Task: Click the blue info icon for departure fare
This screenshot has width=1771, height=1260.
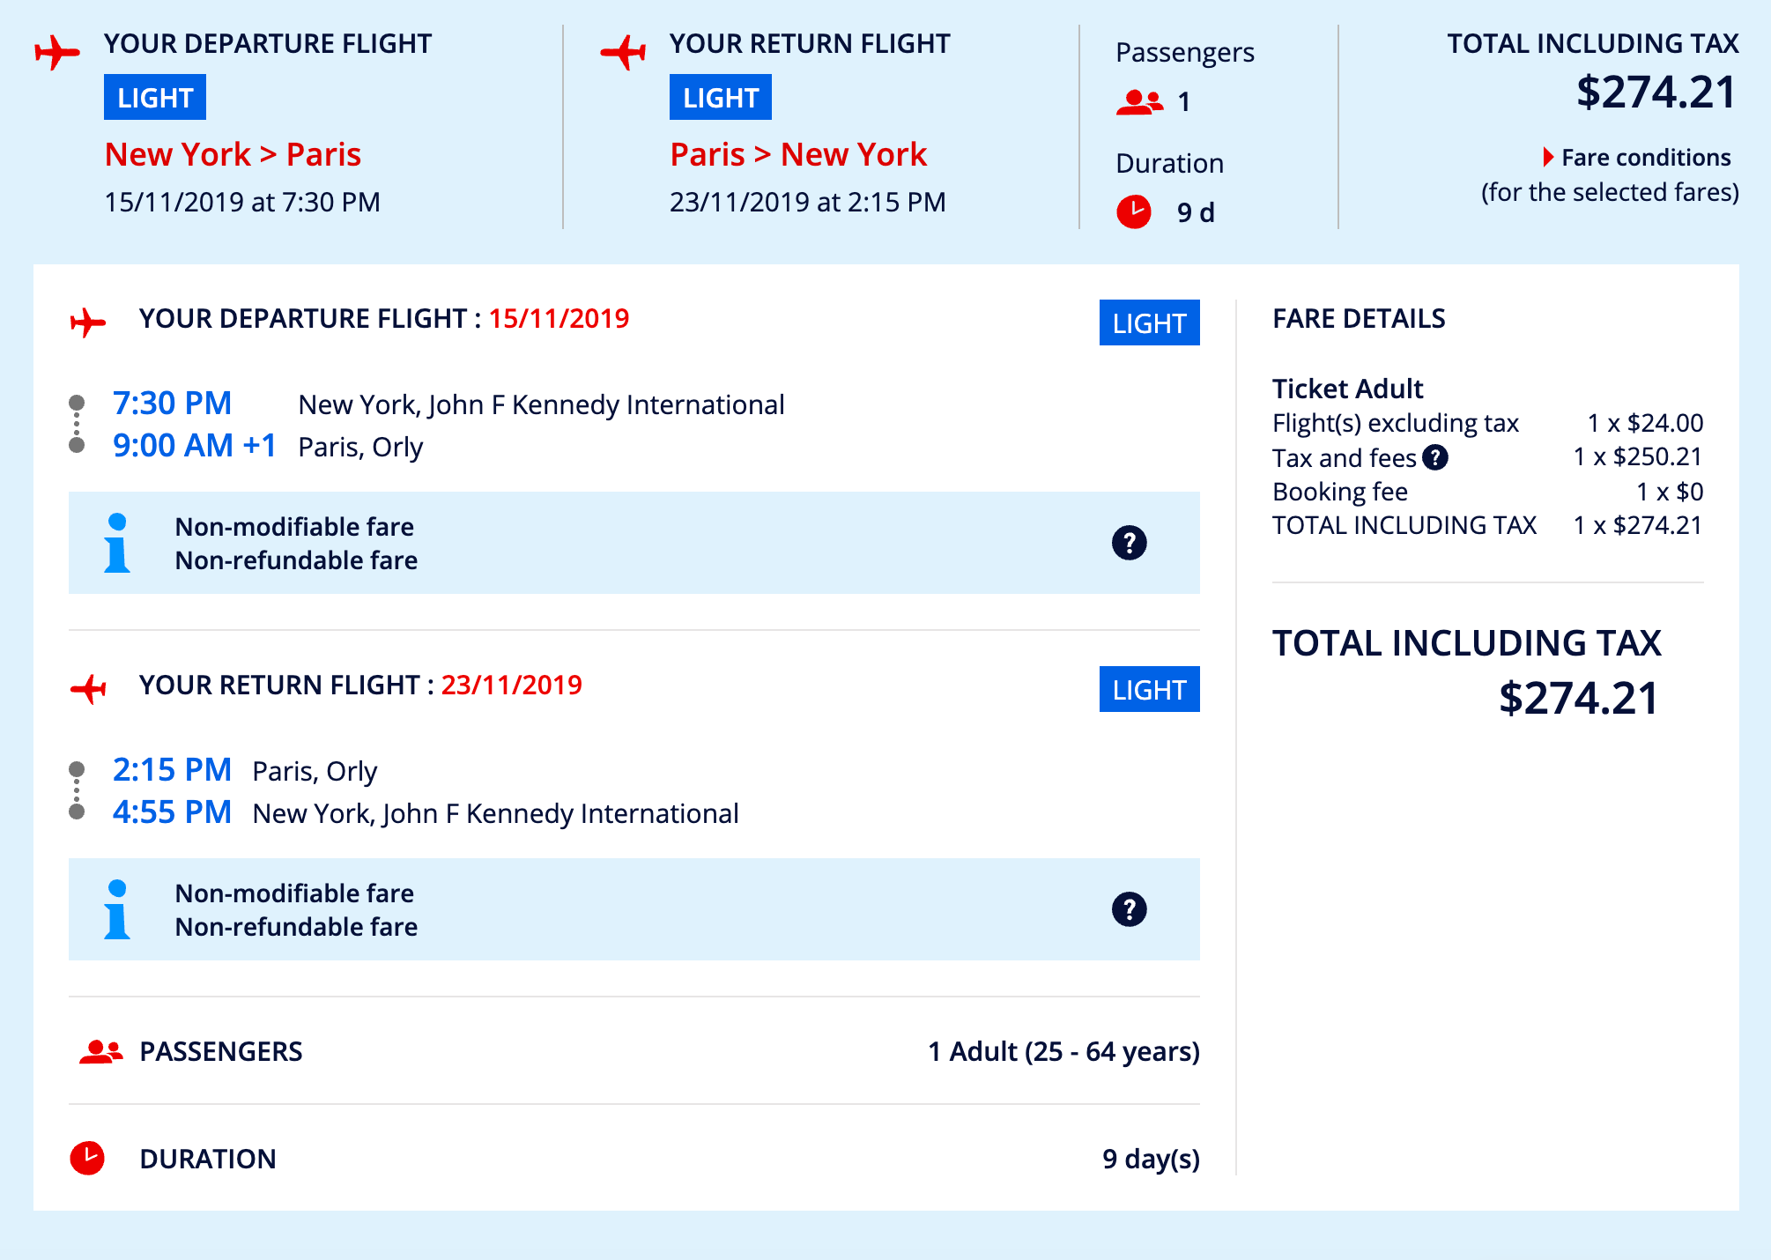Action: [x=117, y=543]
